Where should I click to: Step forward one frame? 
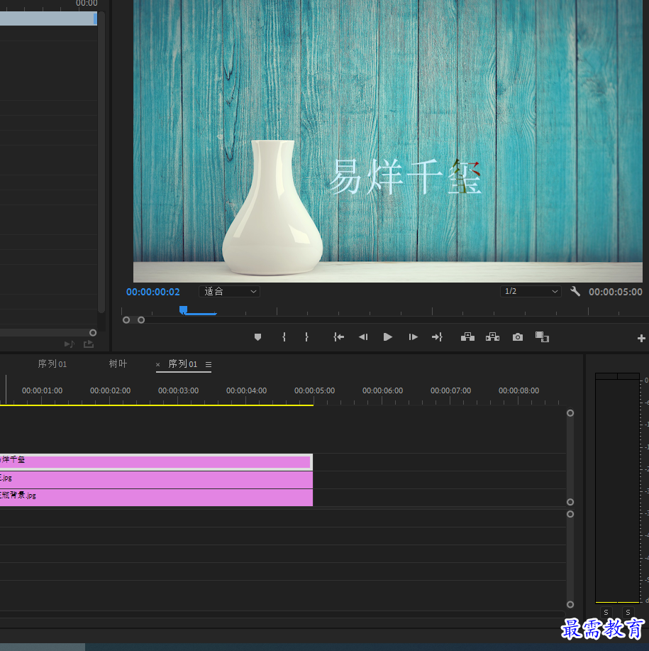[x=413, y=337]
